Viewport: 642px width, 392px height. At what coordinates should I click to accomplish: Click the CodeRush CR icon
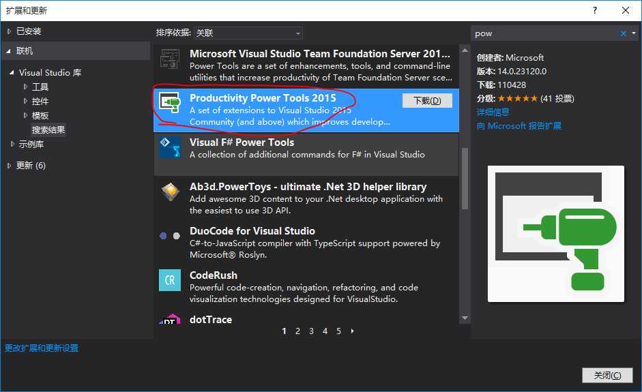pyautogui.click(x=170, y=280)
